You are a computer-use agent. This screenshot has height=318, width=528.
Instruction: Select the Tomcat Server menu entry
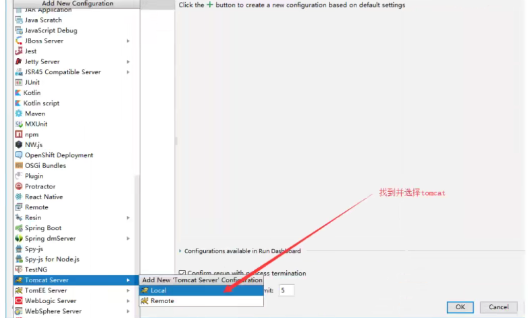tap(76, 280)
